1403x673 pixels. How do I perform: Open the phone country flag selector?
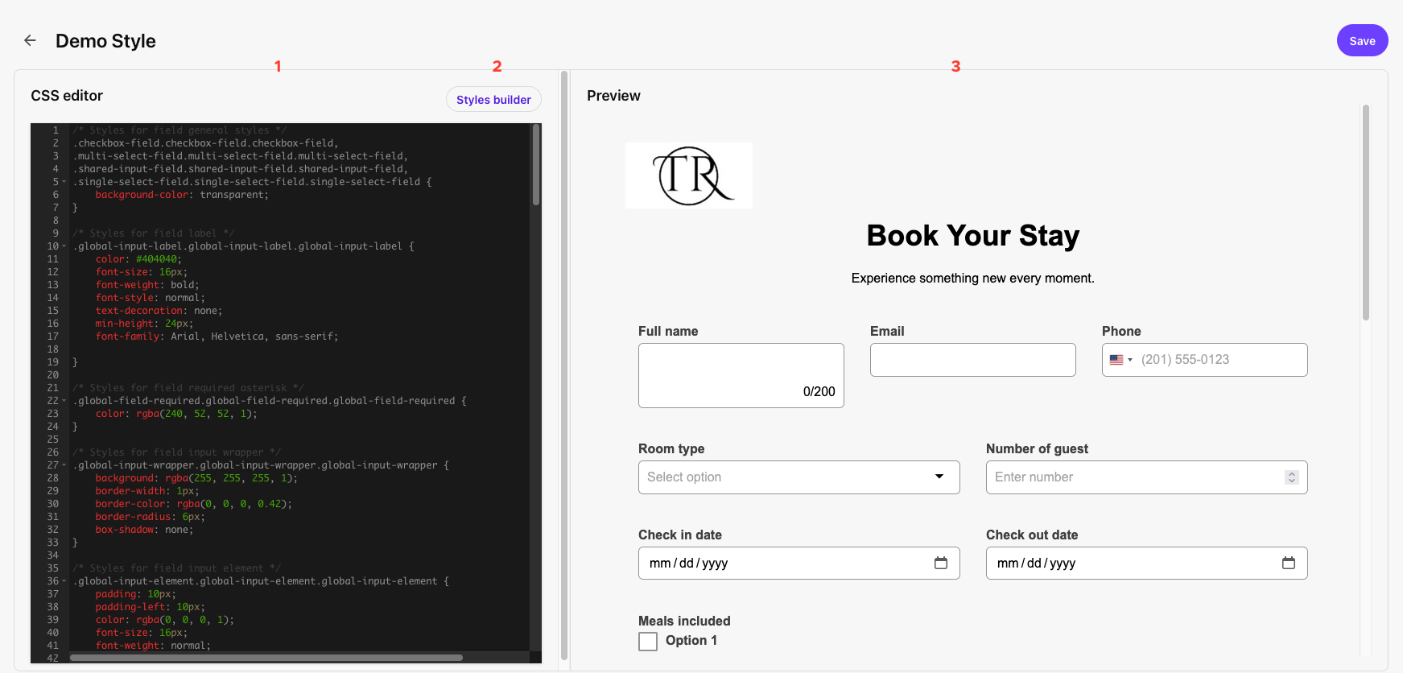pyautogui.click(x=1120, y=360)
